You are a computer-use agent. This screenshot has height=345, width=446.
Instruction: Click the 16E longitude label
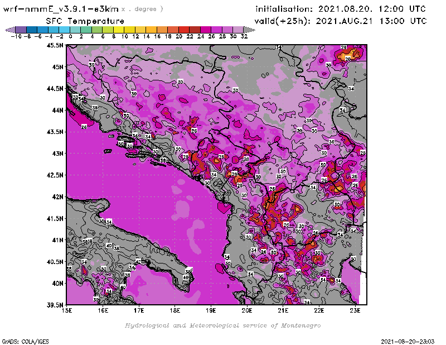(103, 310)
